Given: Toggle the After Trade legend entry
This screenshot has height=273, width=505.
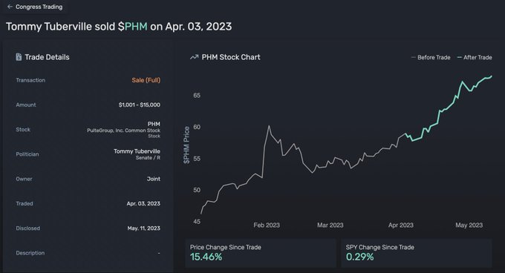Looking at the screenshot, I should pyautogui.click(x=475, y=57).
